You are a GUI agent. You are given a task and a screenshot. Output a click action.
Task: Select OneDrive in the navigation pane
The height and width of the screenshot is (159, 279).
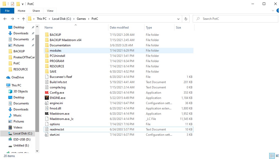[x=18, y=77]
